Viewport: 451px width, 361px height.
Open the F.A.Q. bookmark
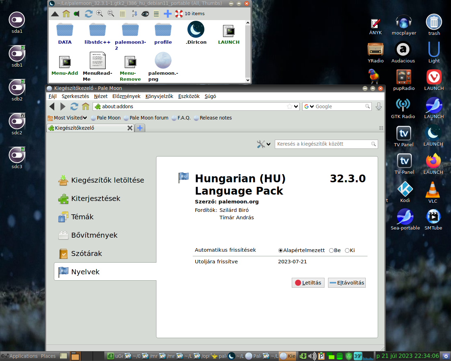click(x=181, y=118)
